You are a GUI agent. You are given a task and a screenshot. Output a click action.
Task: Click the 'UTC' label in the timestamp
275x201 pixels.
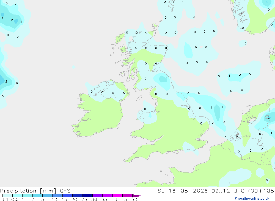click(239, 191)
